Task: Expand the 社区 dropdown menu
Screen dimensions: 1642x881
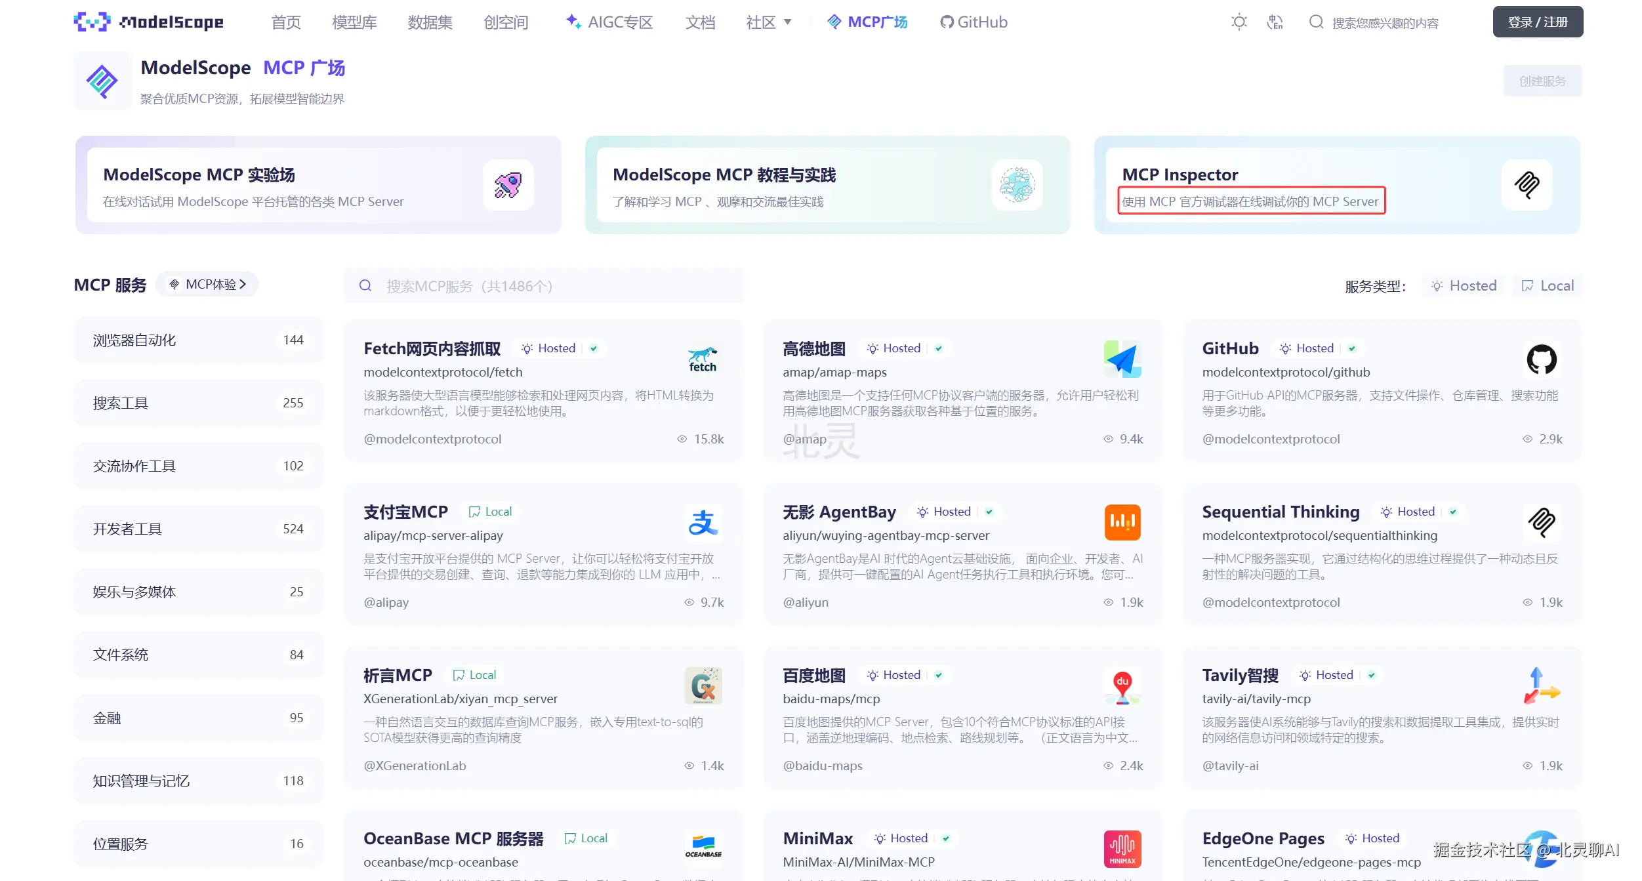Action: [768, 22]
